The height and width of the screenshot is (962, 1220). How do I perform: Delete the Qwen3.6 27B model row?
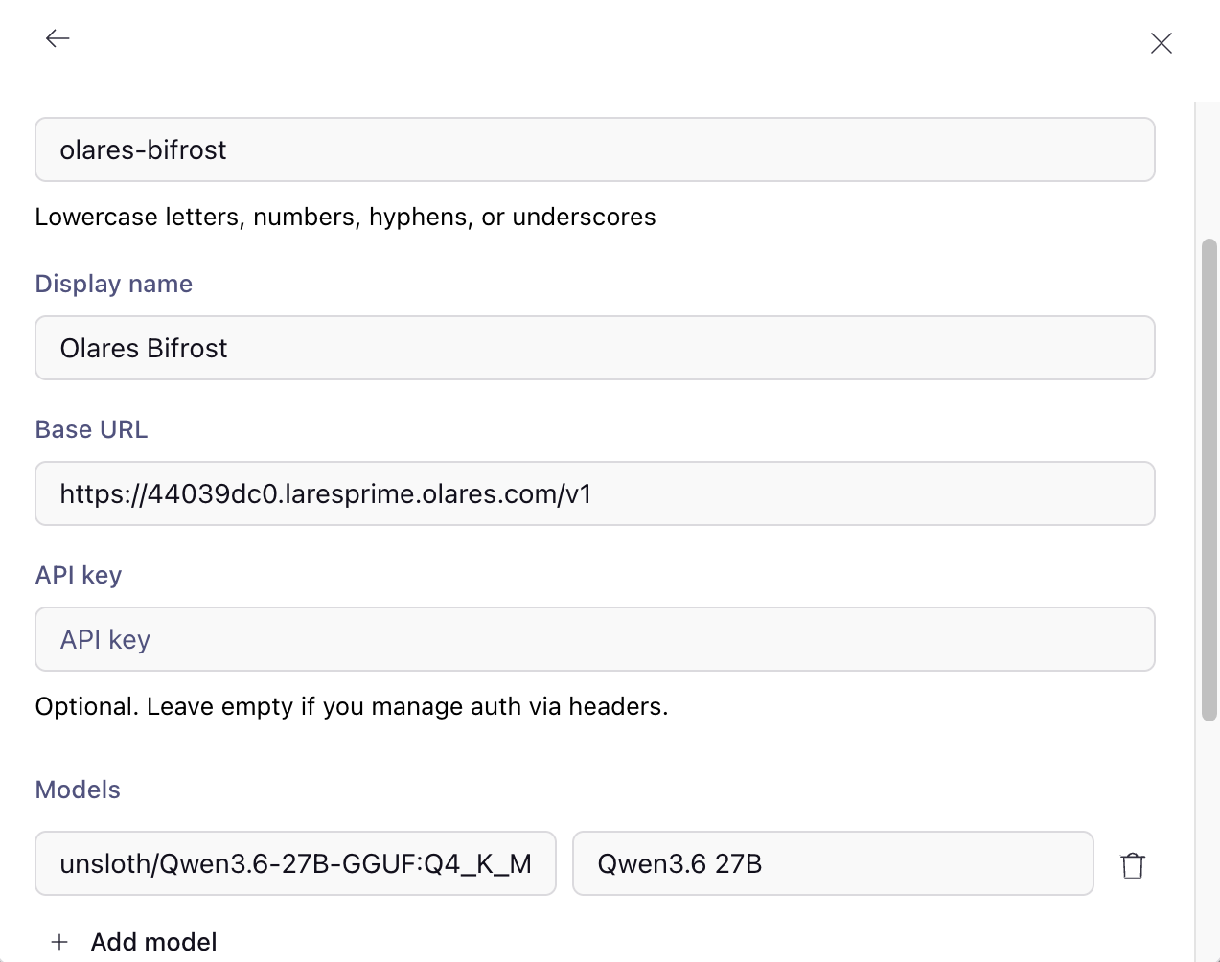pos(1133,865)
